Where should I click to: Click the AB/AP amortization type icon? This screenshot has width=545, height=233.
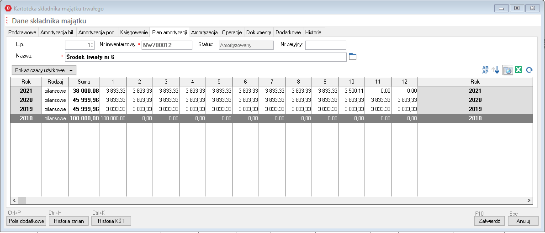485,70
